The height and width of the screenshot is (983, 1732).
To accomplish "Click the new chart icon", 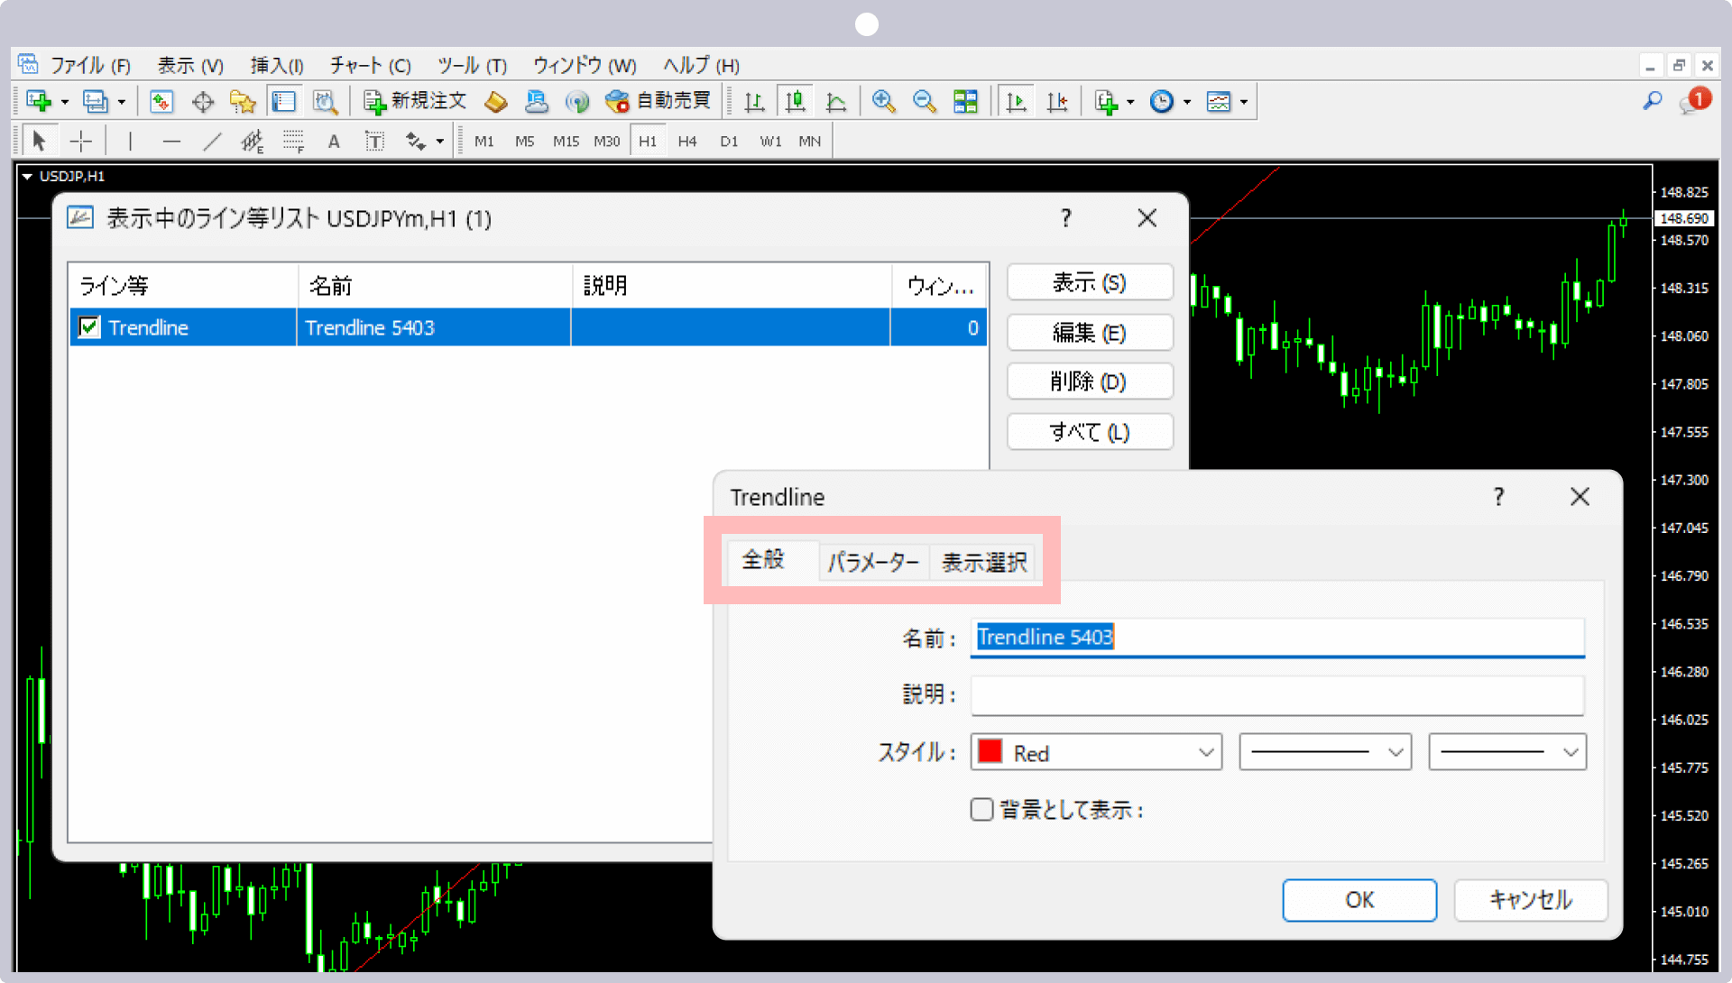I will click(x=38, y=102).
